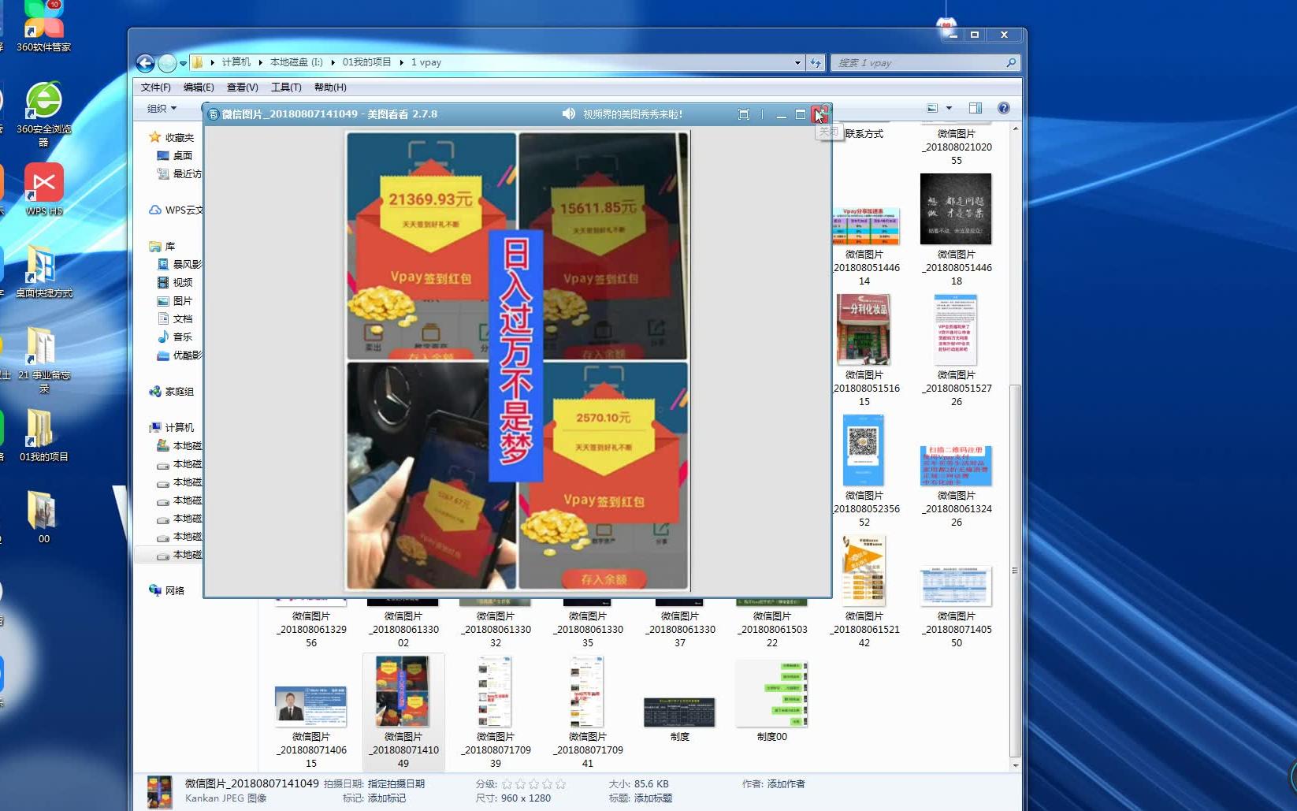Click 添加作者 in details pane
The image size is (1297, 811).
click(786, 784)
